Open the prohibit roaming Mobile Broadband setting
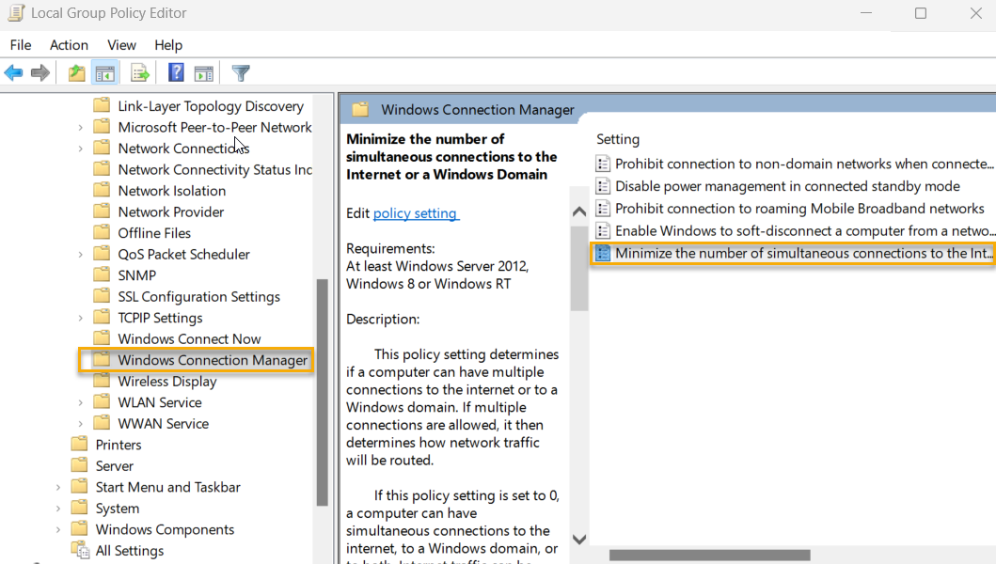Viewport: 996px width, 564px height. tap(771, 208)
